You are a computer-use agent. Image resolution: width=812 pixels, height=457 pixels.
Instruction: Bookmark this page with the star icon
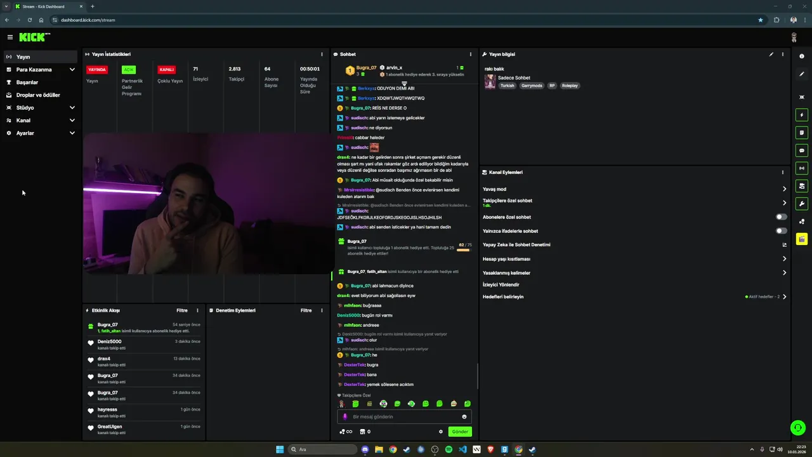[x=761, y=20]
